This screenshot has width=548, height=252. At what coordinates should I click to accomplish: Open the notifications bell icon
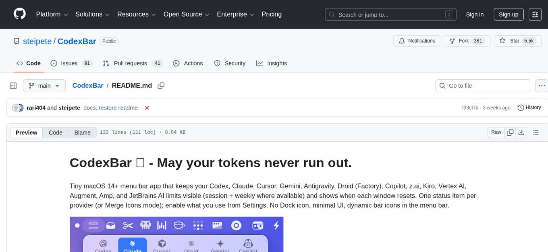[x=401, y=41]
